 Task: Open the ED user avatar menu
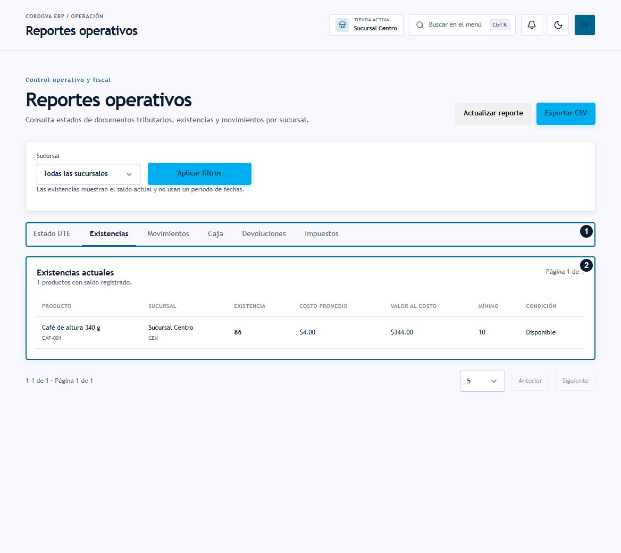(584, 25)
